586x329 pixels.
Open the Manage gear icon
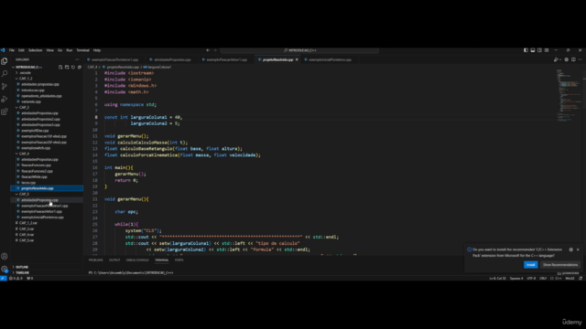[5, 269]
